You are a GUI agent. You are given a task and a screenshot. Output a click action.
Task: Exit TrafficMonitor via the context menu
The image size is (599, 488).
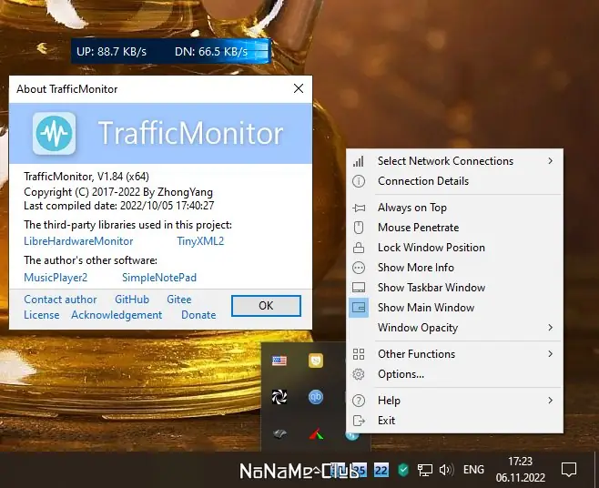point(454,421)
